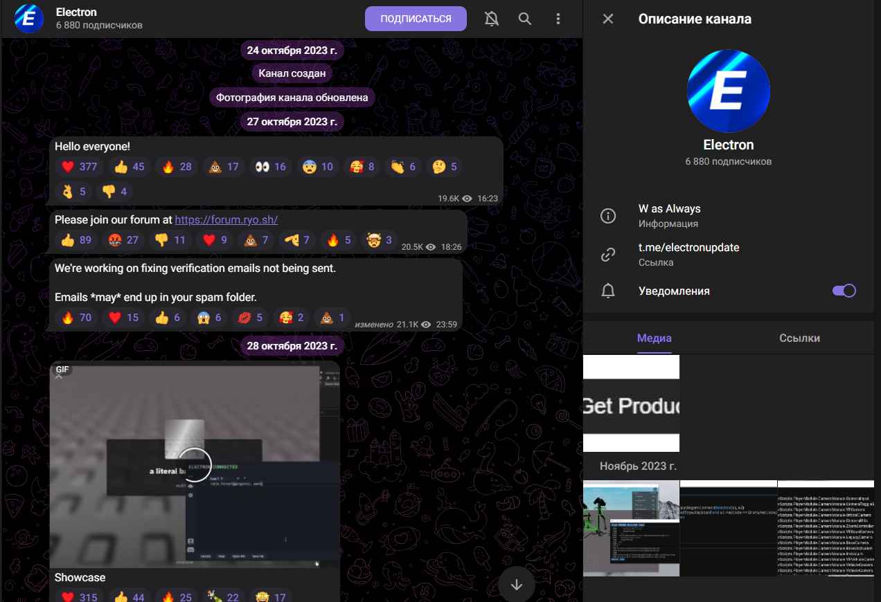The height and width of the screenshot is (602, 881).
Task: Click the link icon beside t.me/electronupdate
Action: coord(608,255)
